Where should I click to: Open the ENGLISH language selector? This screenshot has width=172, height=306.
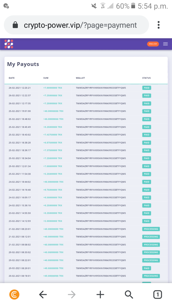coord(153,44)
